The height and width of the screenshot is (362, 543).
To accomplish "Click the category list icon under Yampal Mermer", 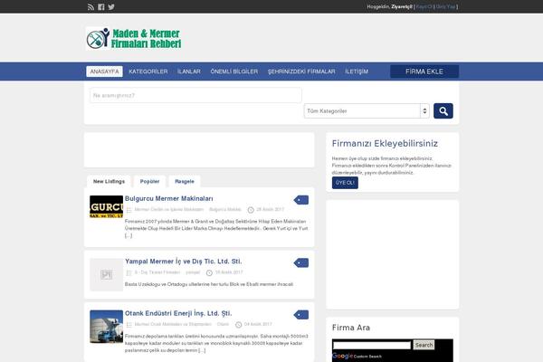I will pos(129,273).
